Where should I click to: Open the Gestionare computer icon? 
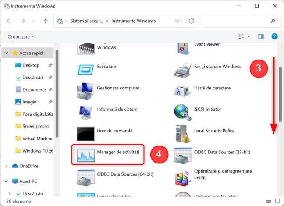(x=85, y=91)
